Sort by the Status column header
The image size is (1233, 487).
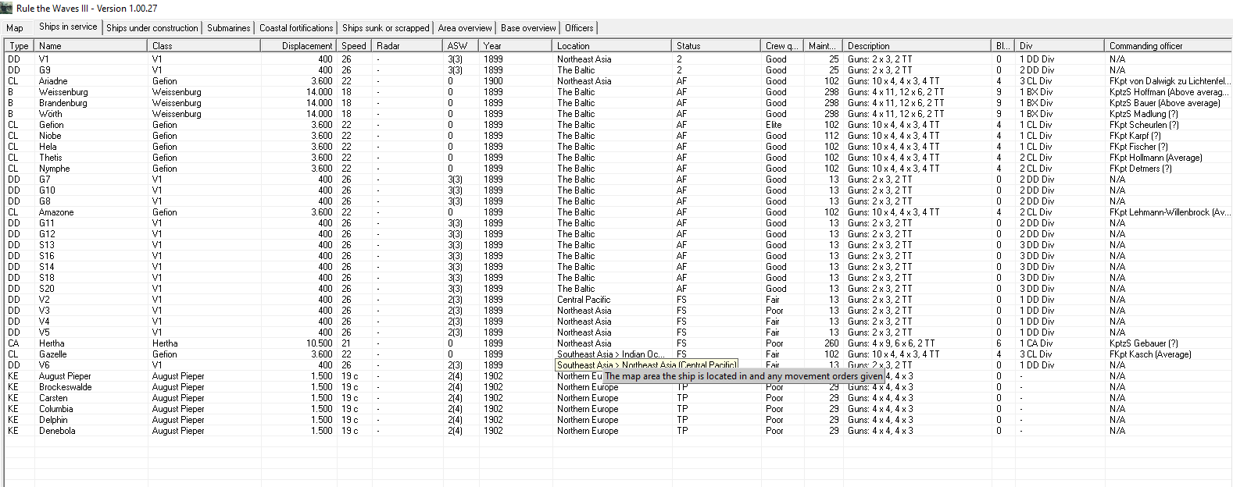pyautogui.click(x=717, y=46)
